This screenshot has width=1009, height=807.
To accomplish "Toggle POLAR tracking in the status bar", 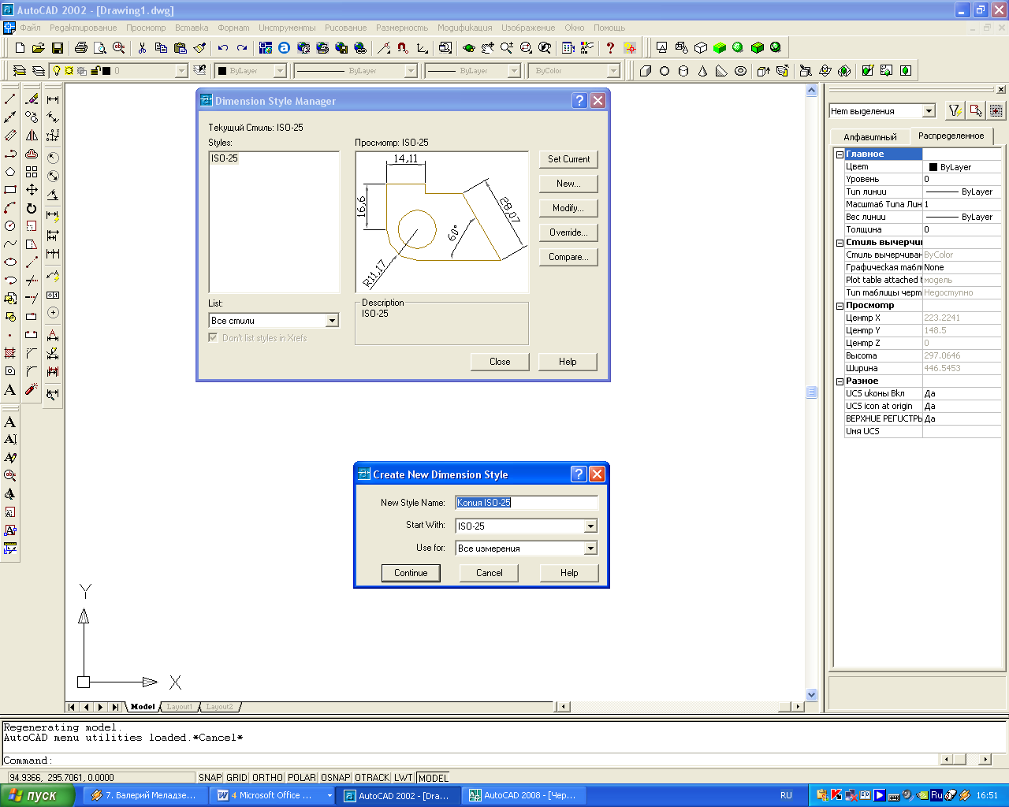I will coord(302,778).
